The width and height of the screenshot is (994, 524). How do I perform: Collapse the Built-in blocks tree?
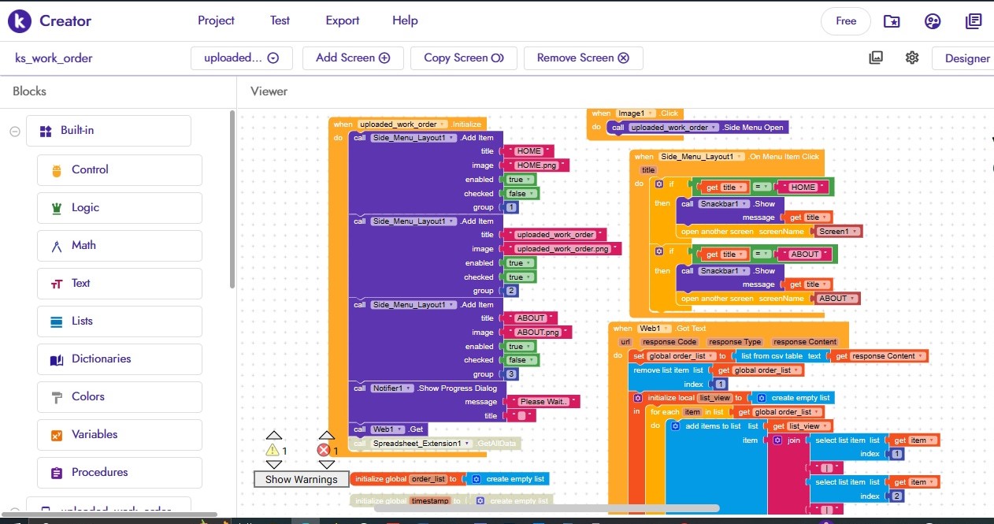coord(14,132)
